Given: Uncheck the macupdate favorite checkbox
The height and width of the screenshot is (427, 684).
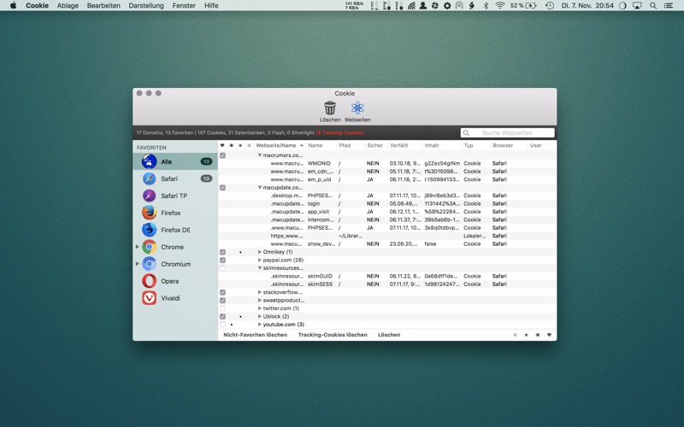Looking at the screenshot, I should pyautogui.click(x=222, y=188).
